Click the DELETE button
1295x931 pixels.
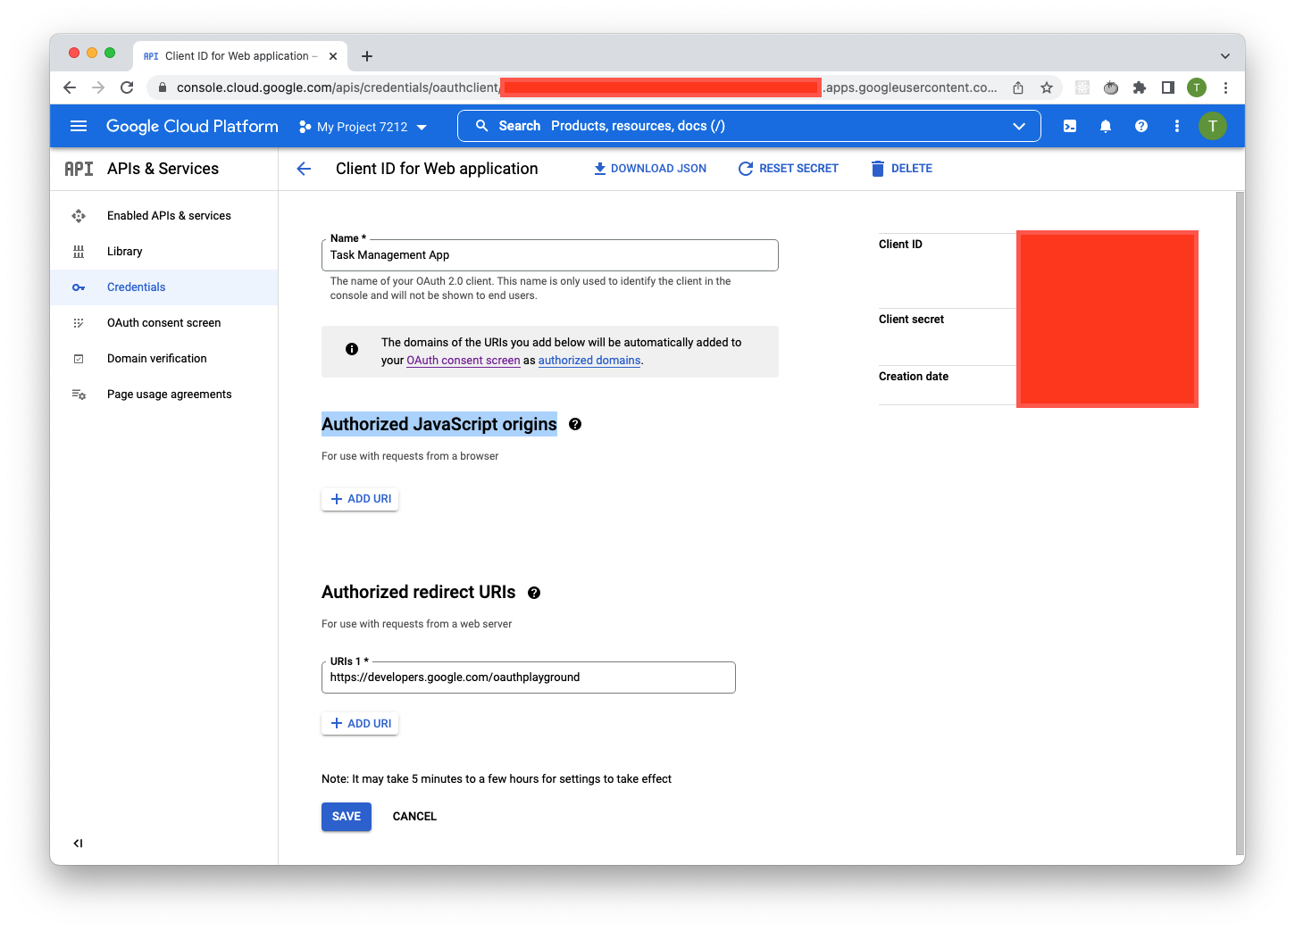coord(902,169)
